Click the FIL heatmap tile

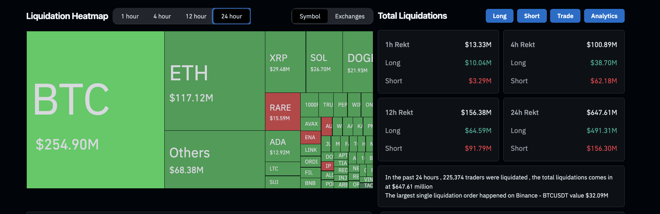tap(311, 173)
